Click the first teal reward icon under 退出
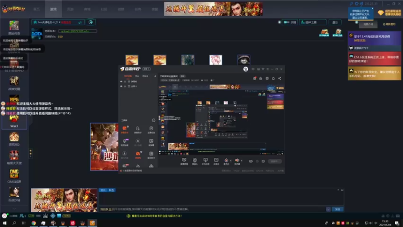Viewport: 403px width, 227px height. pos(324,33)
